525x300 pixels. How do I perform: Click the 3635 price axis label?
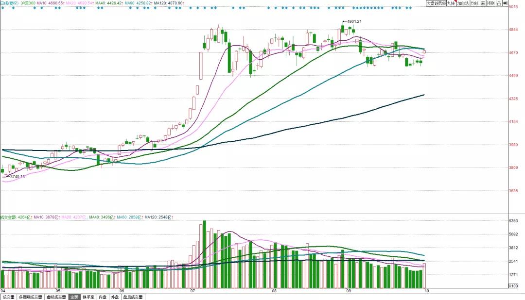coord(513,191)
